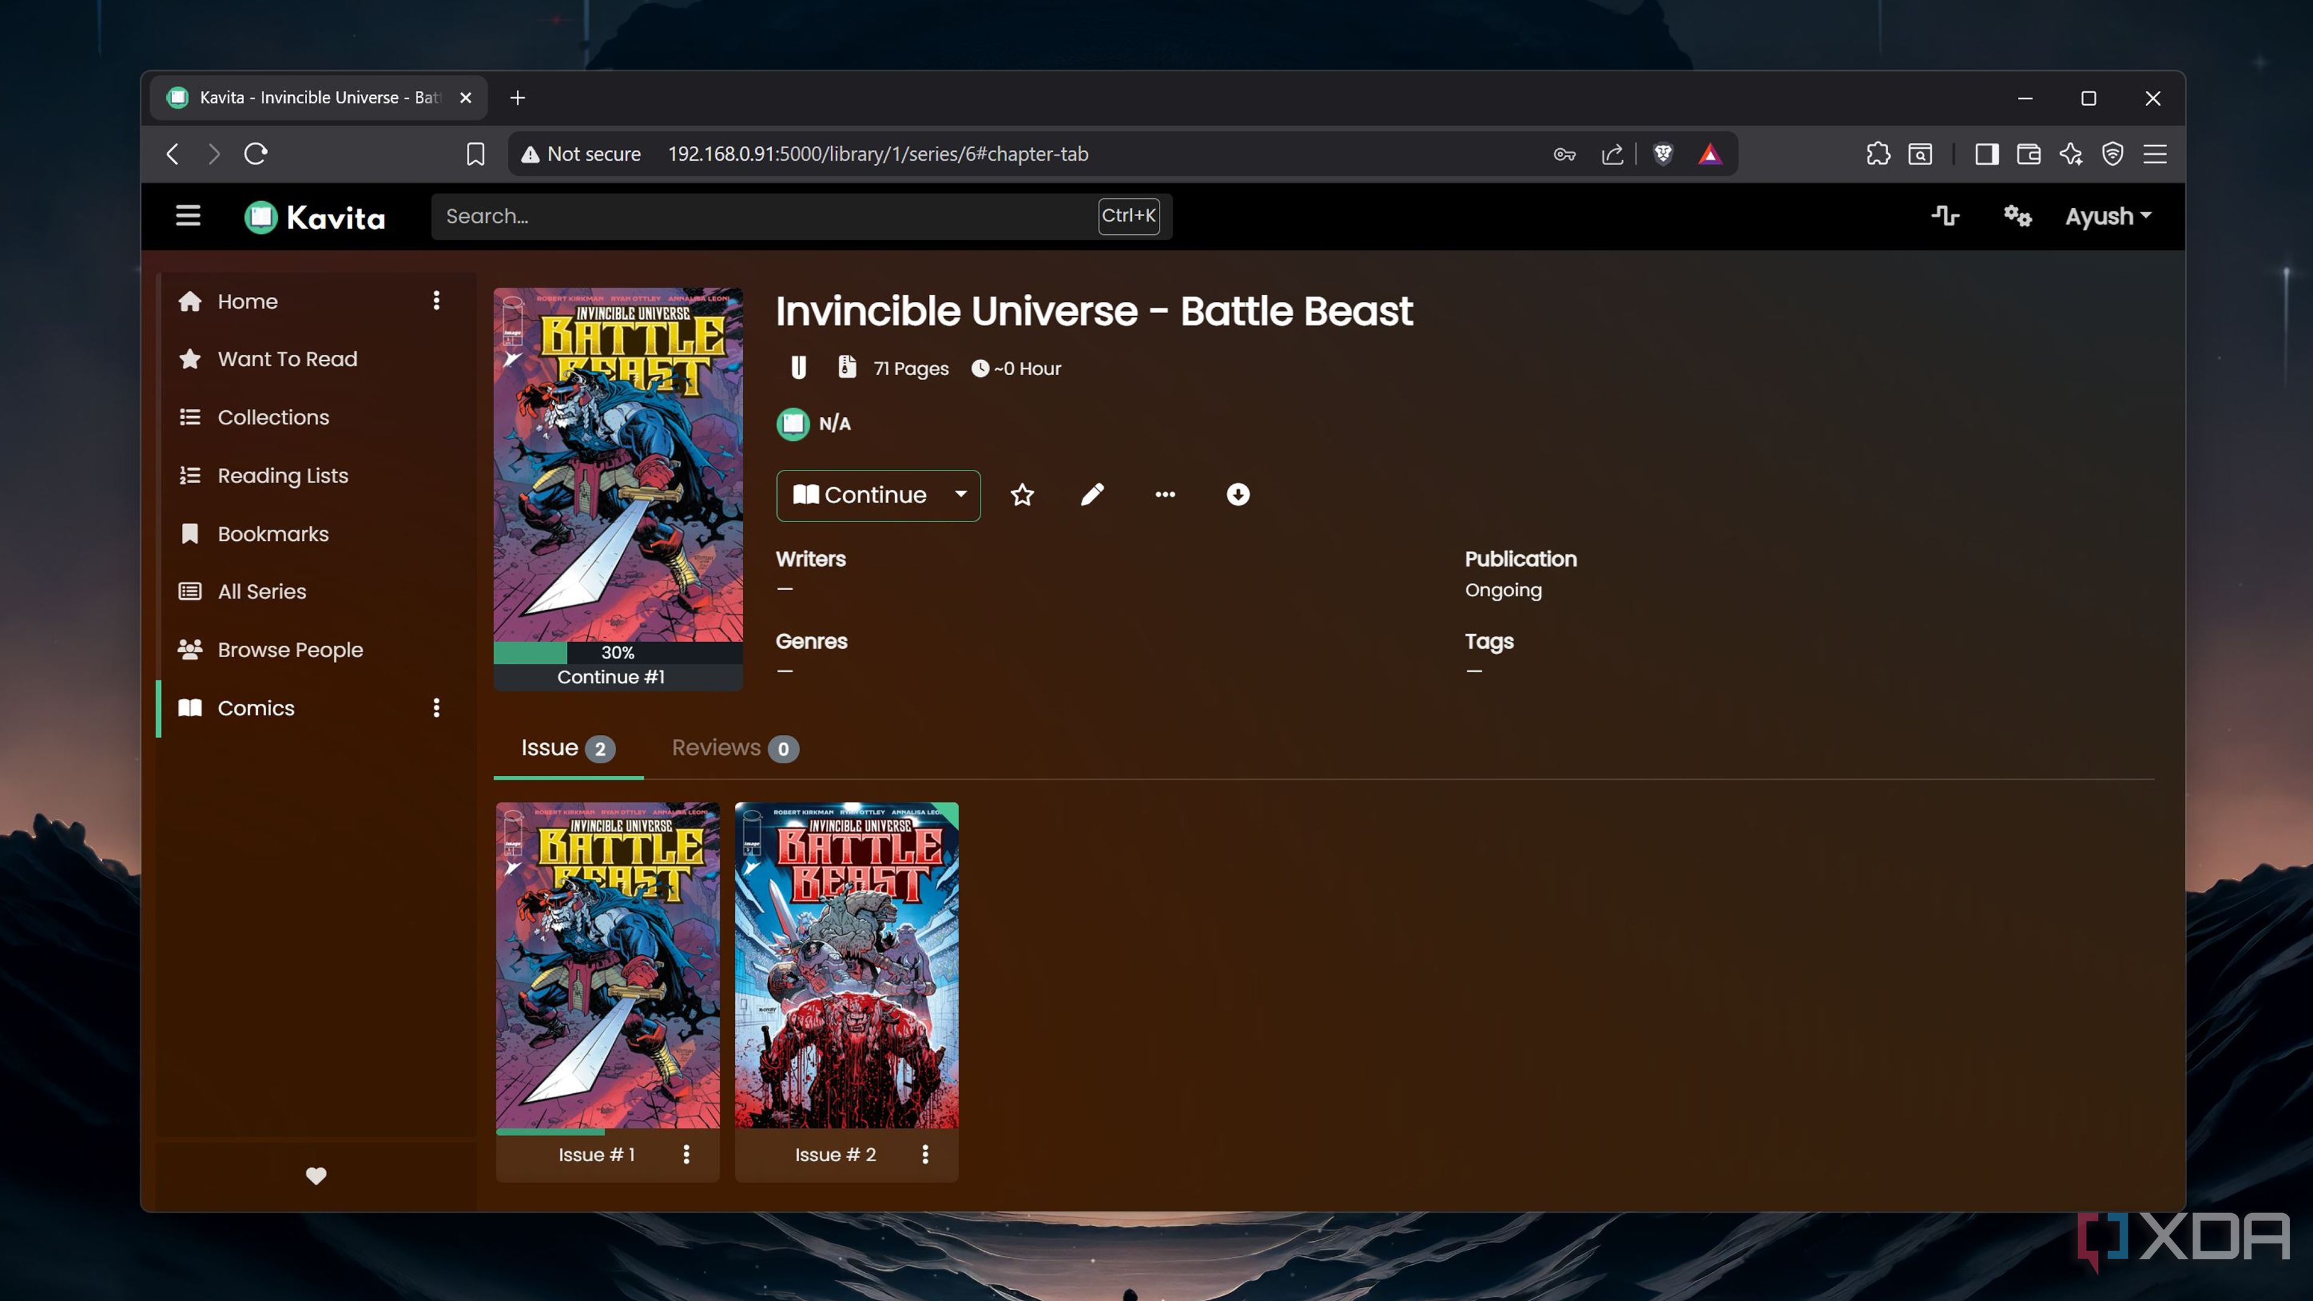This screenshot has width=2313, height=1301.
Task: Go to Want To Read
Action: tap(287, 359)
